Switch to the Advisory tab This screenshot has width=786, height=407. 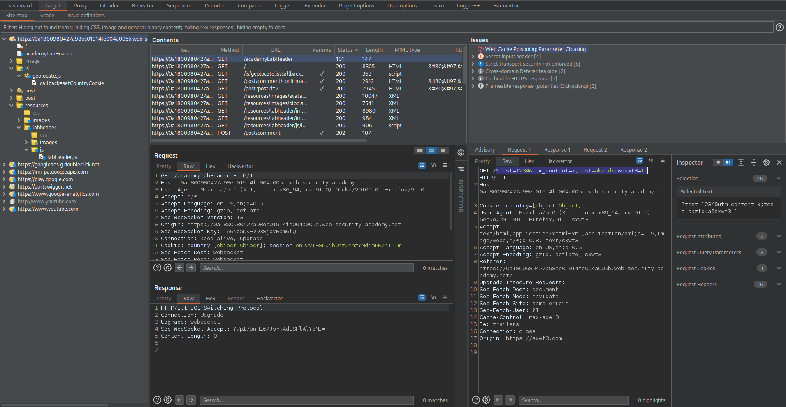click(x=485, y=149)
